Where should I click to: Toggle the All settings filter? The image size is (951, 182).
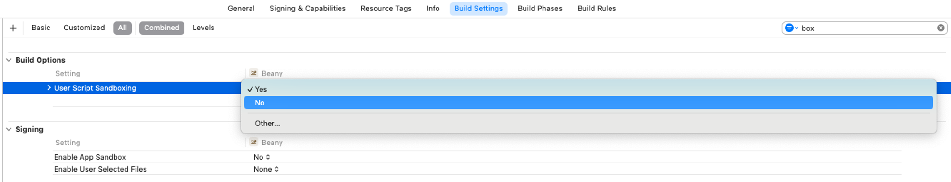coord(122,28)
